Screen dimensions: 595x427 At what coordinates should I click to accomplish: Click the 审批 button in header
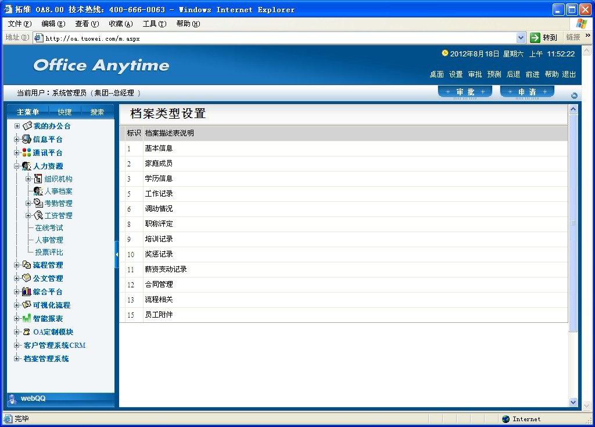tap(465, 92)
